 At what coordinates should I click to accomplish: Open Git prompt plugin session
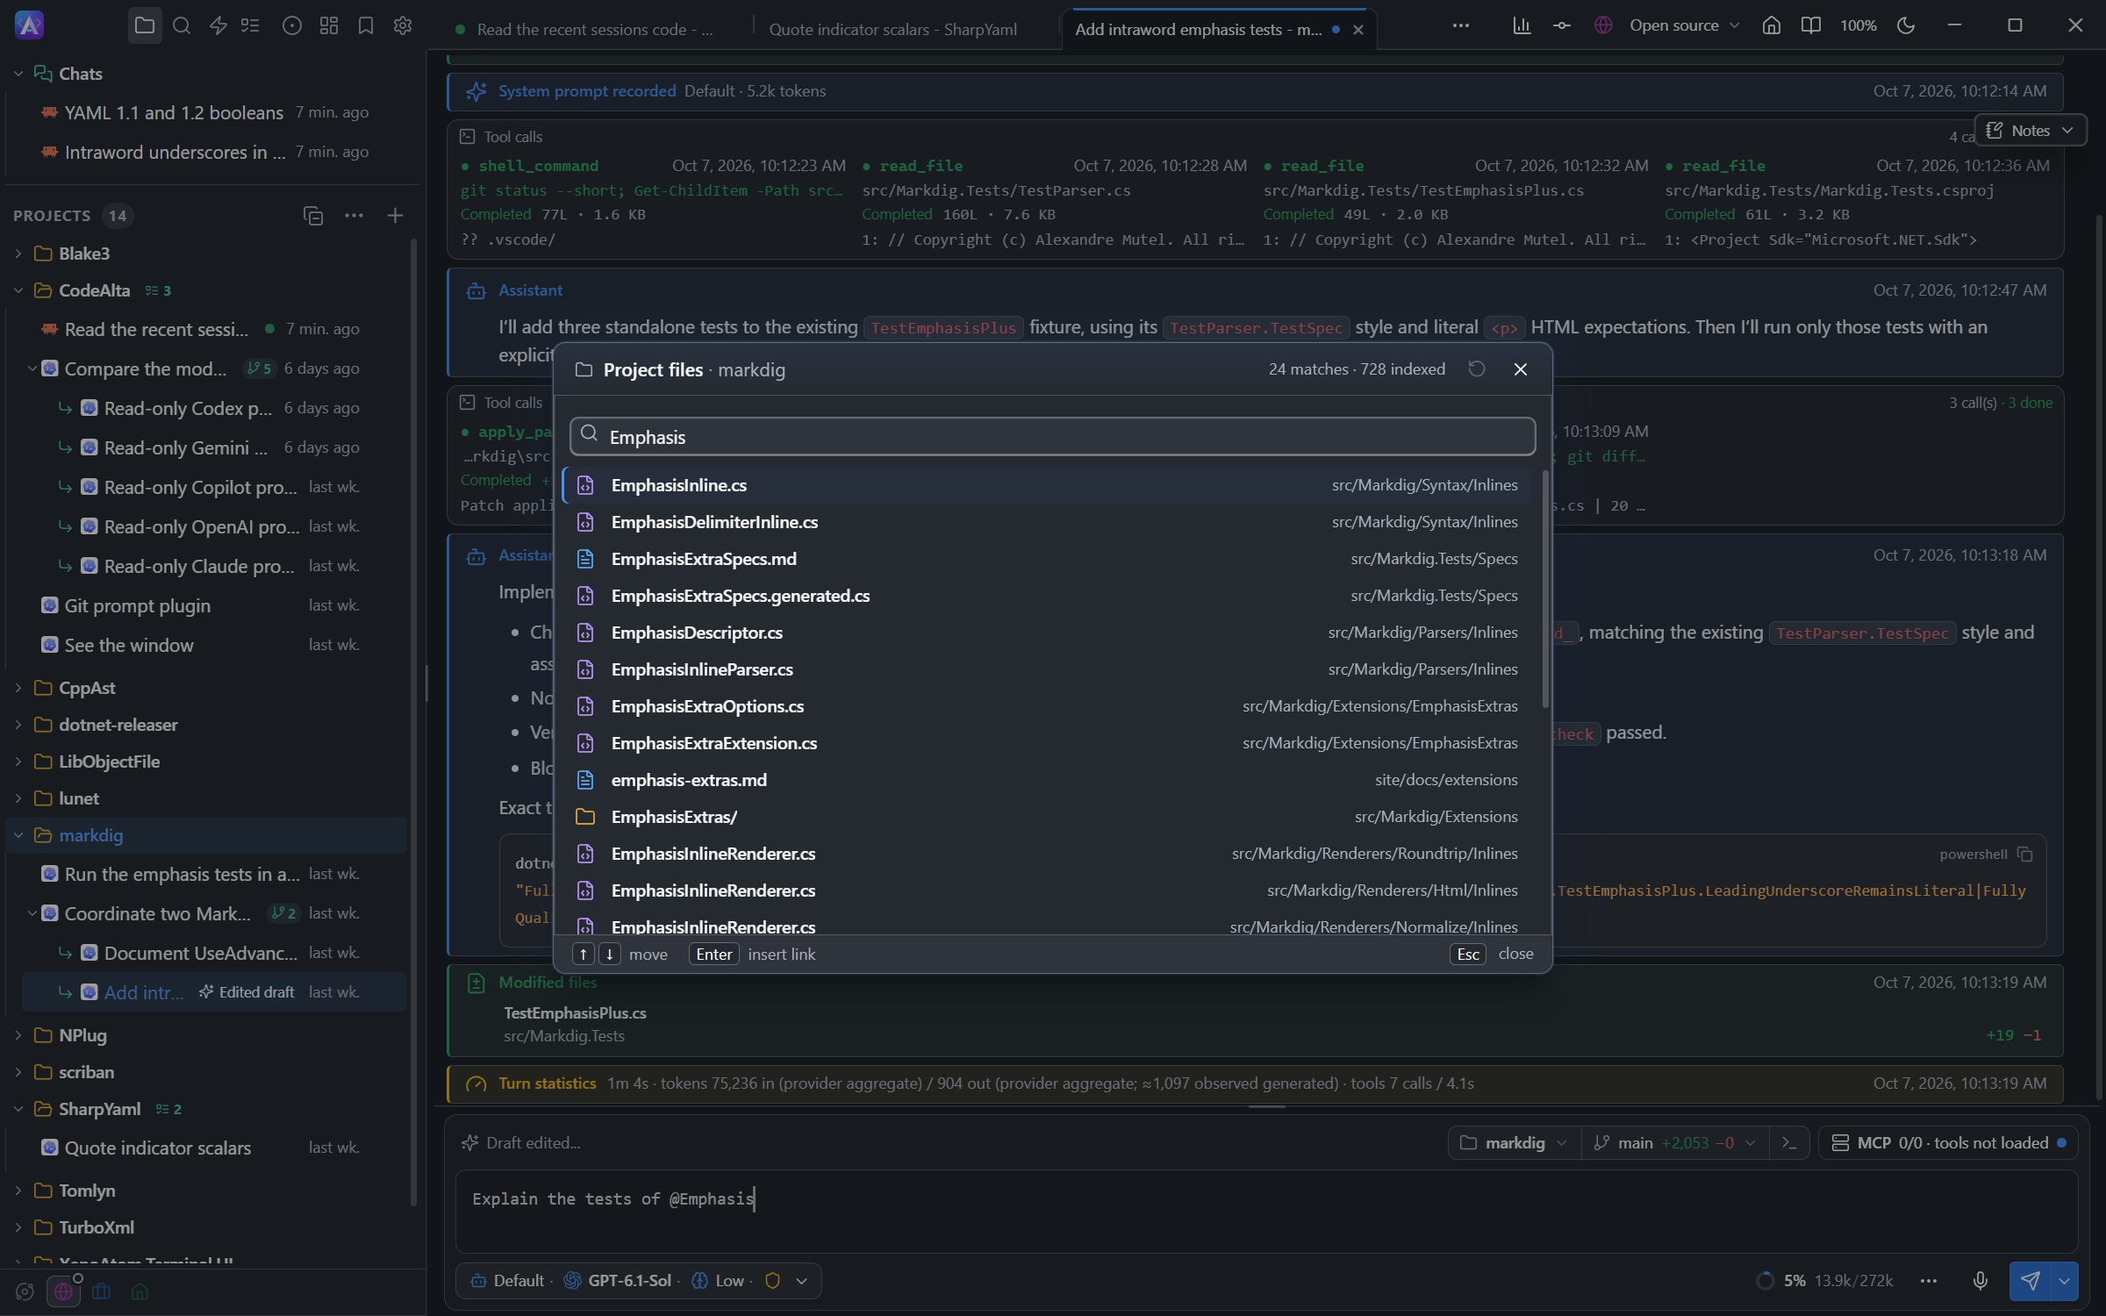coord(207,606)
